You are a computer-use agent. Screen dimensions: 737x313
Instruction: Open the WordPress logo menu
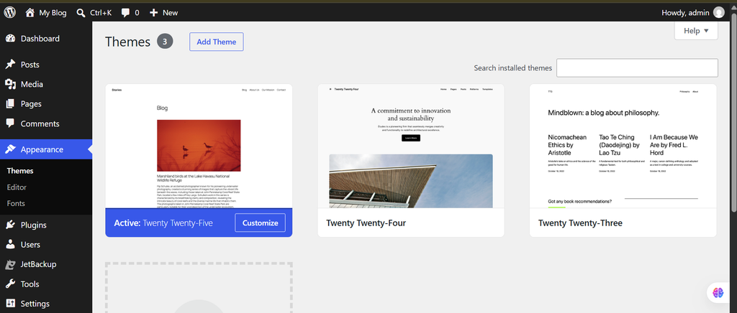(x=10, y=13)
